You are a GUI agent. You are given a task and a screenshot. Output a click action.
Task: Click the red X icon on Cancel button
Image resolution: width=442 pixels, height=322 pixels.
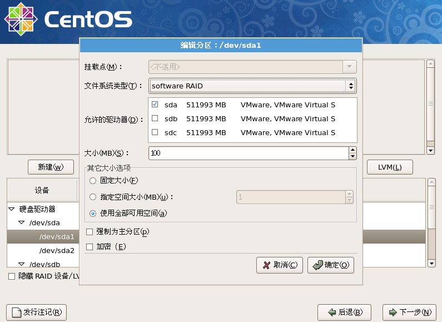click(266, 265)
